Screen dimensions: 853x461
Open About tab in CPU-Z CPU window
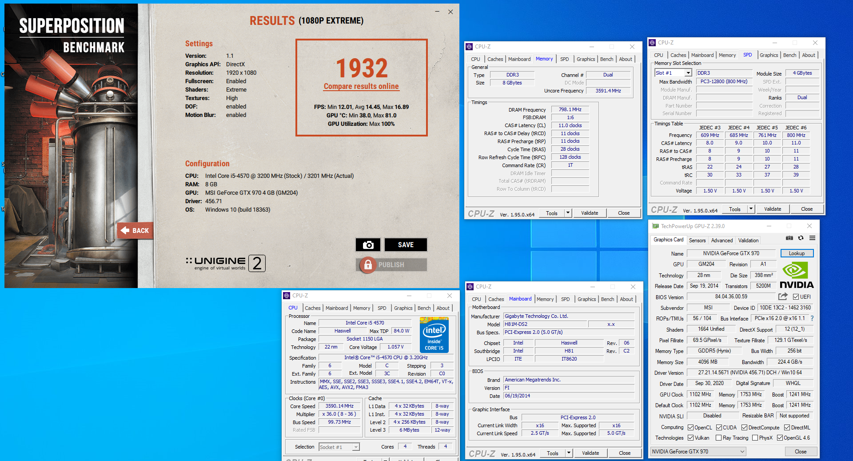coord(443,308)
